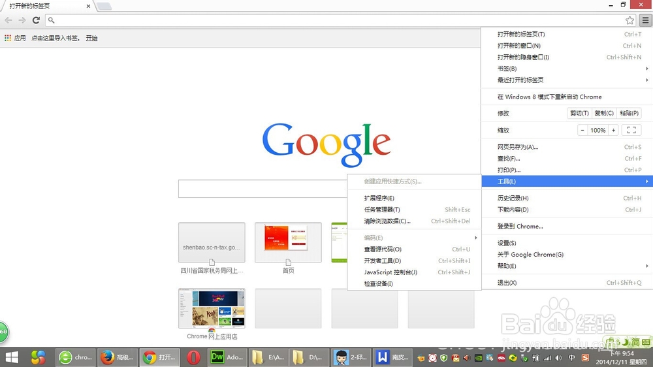Open 任务管理器(T) in tools submenu
Image resolution: width=653 pixels, height=367 pixels.
click(415, 210)
